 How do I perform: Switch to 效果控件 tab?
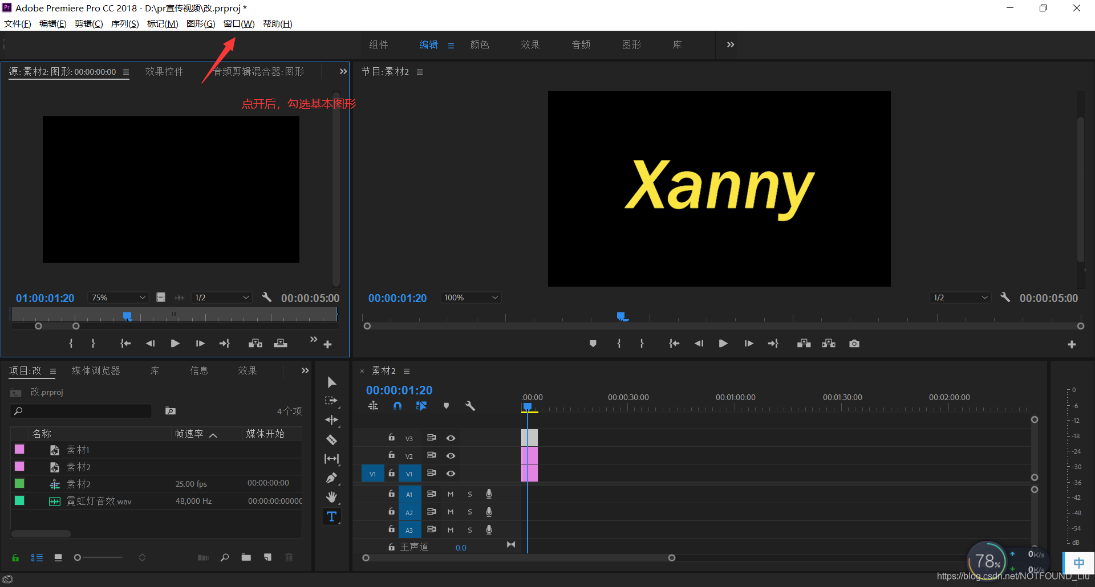pyautogui.click(x=164, y=71)
